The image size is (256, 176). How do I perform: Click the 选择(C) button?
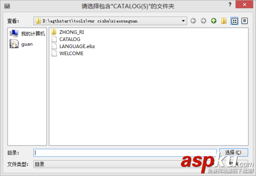tap(233, 153)
